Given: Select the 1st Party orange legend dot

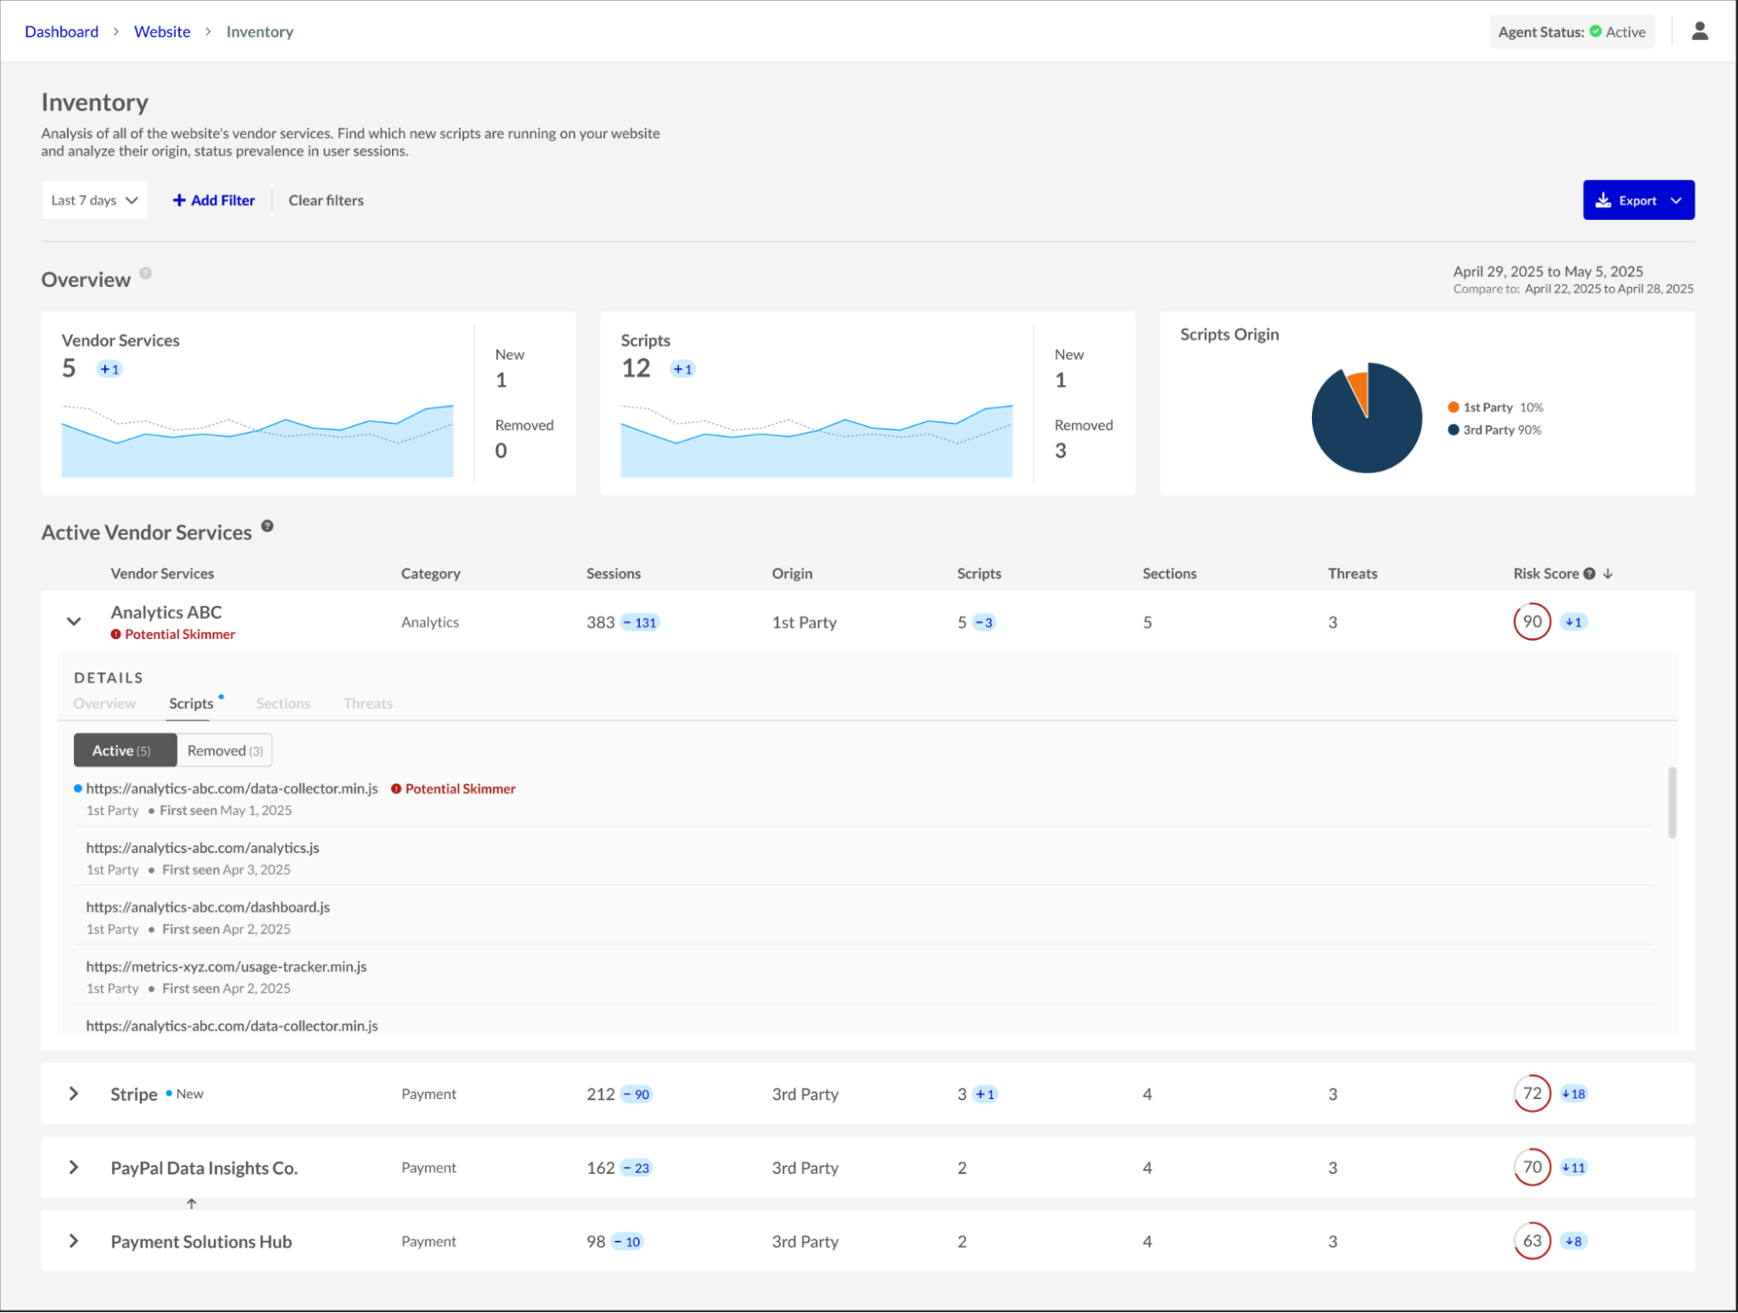Looking at the screenshot, I should (x=1452, y=406).
